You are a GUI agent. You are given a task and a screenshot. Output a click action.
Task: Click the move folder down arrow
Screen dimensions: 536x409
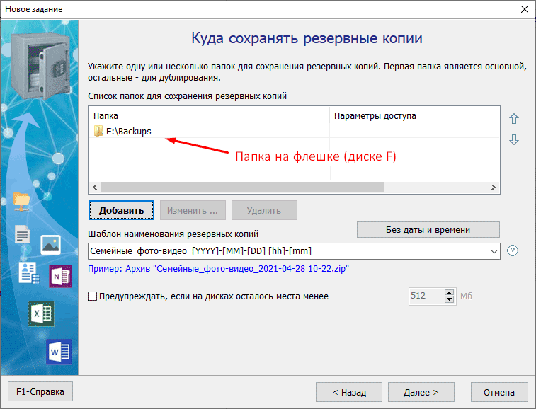514,139
